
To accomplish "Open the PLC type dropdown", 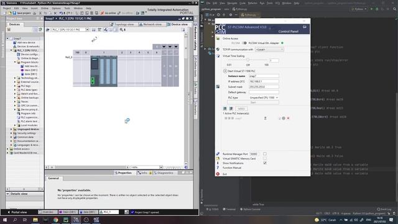I will click(264, 98).
